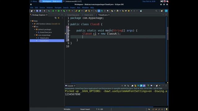Viewport: 198px width, 111px height.
Task: Collapse the com.mypackage node
Action: [35, 35]
